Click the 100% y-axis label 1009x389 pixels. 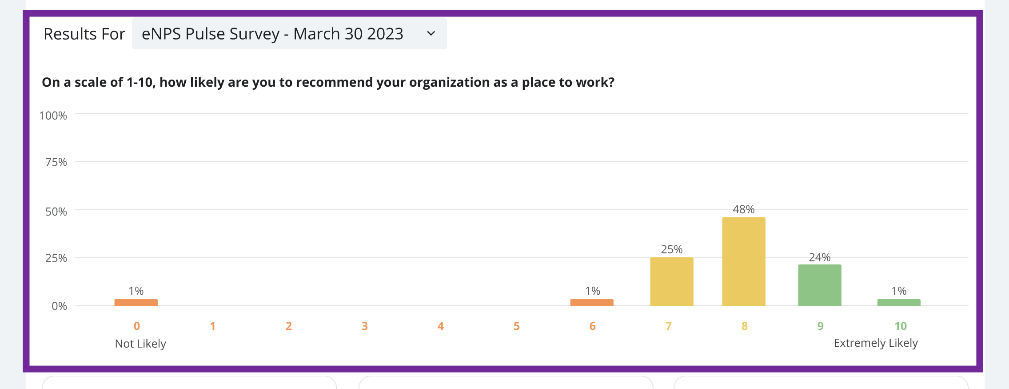click(53, 116)
